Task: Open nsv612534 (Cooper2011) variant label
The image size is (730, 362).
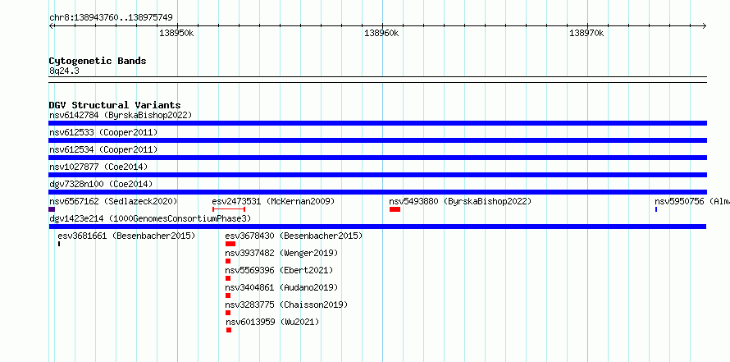Action: 103,149
